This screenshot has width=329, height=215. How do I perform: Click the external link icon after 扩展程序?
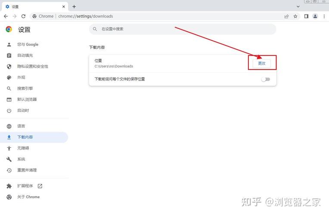click(x=40, y=186)
